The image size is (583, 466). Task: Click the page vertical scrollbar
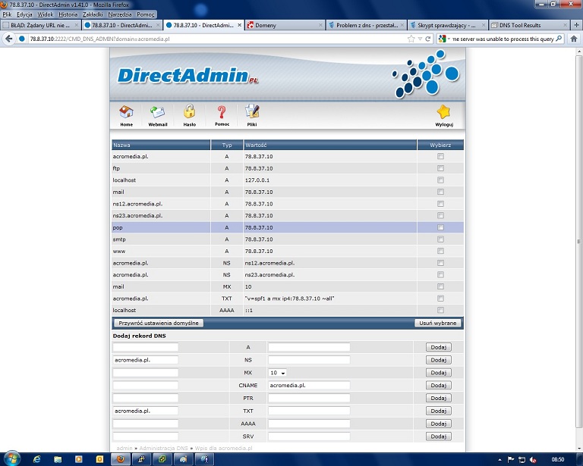click(579, 241)
